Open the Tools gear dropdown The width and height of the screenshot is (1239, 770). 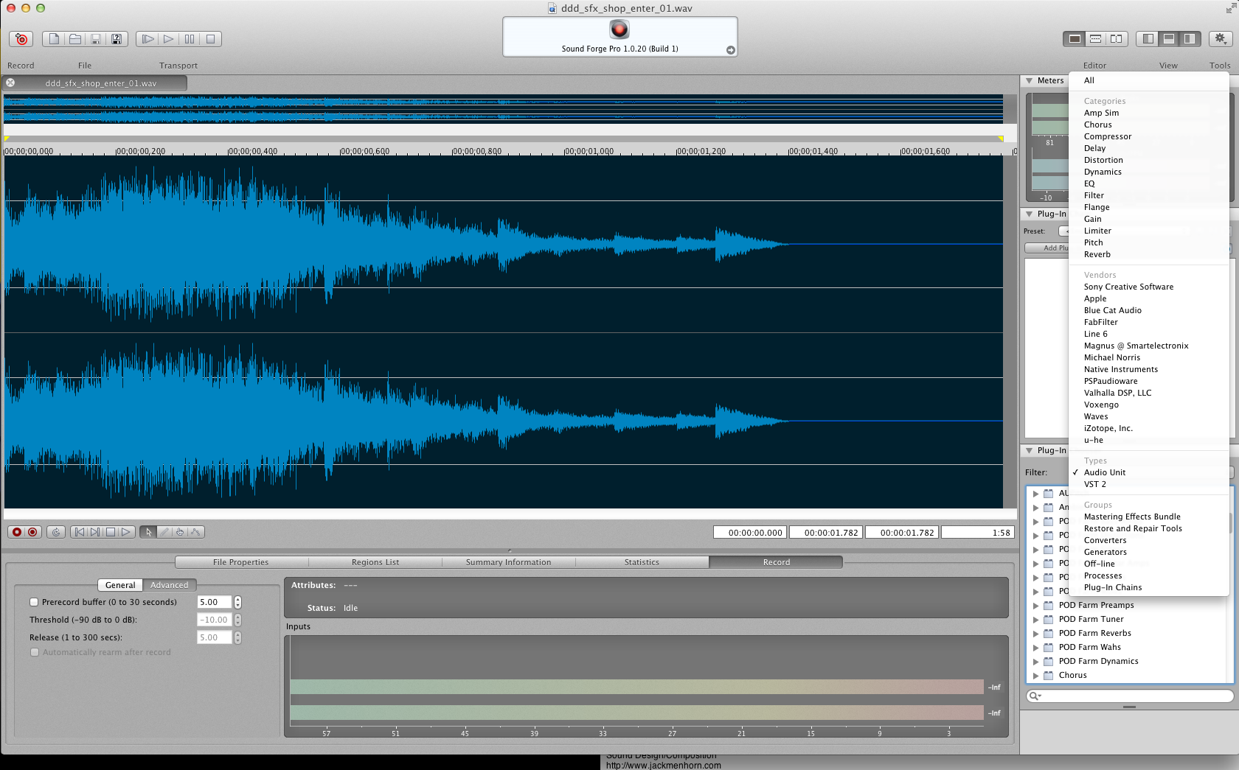(x=1221, y=39)
